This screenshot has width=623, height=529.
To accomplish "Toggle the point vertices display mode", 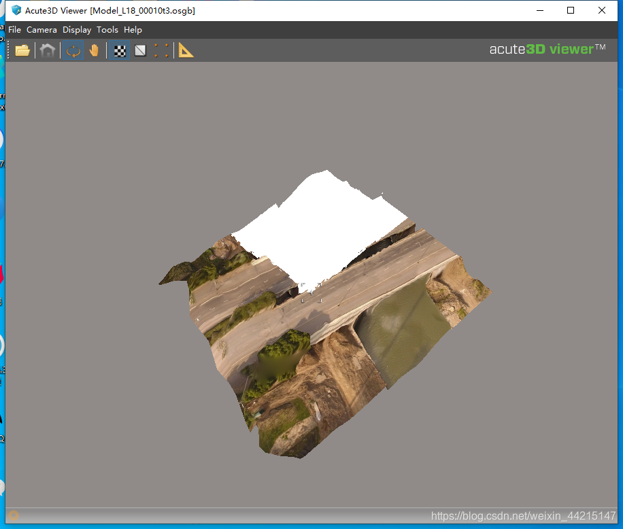I will (x=161, y=50).
